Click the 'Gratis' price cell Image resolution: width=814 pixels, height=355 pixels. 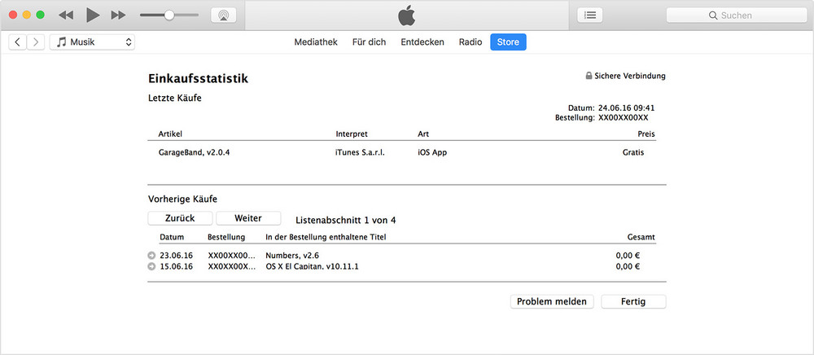(633, 152)
